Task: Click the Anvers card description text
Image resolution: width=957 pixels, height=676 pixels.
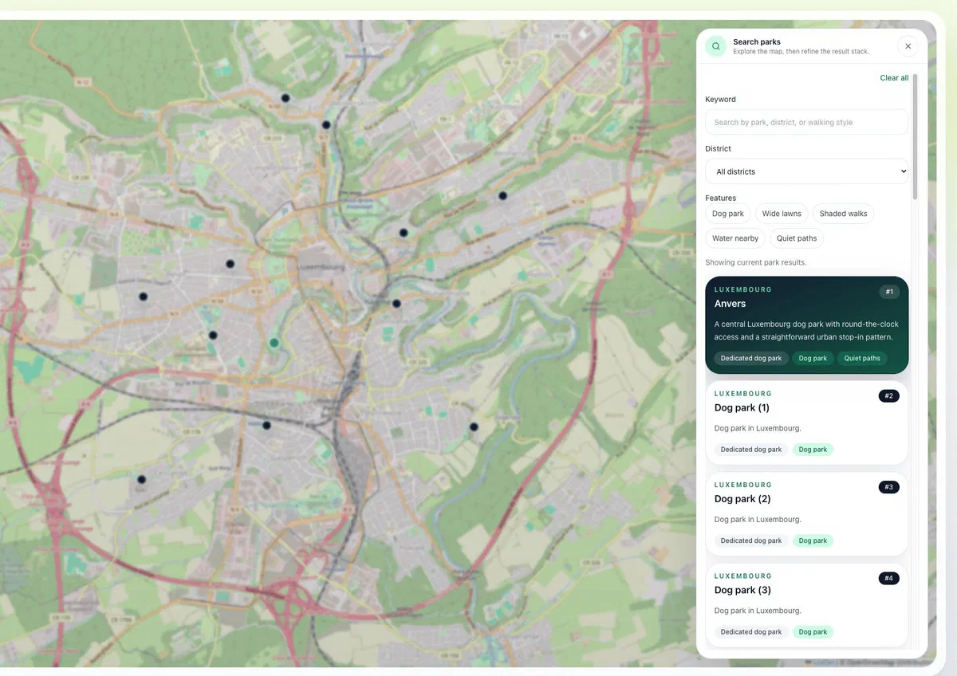Action: click(806, 331)
